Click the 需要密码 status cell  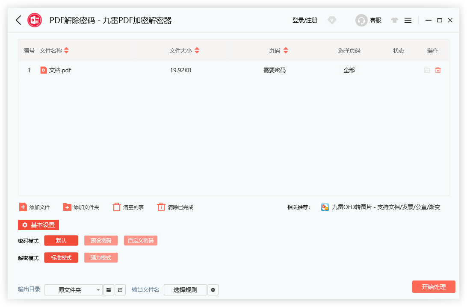pyautogui.click(x=274, y=70)
